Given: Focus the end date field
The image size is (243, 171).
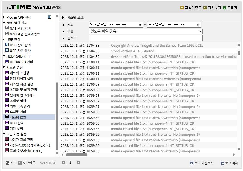Looking at the screenshot, I should [x=174, y=24].
